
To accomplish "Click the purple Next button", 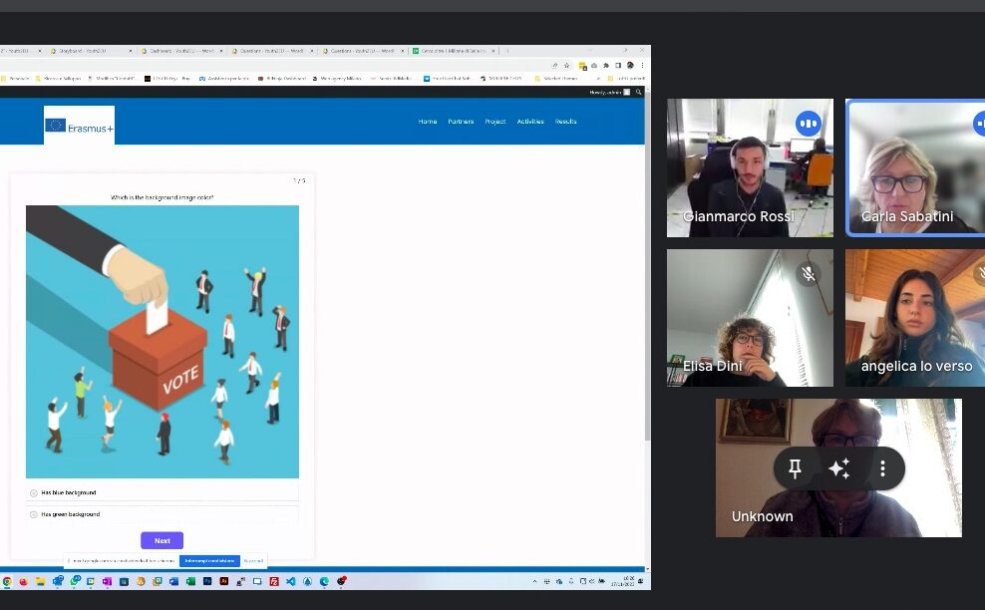I will [163, 541].
